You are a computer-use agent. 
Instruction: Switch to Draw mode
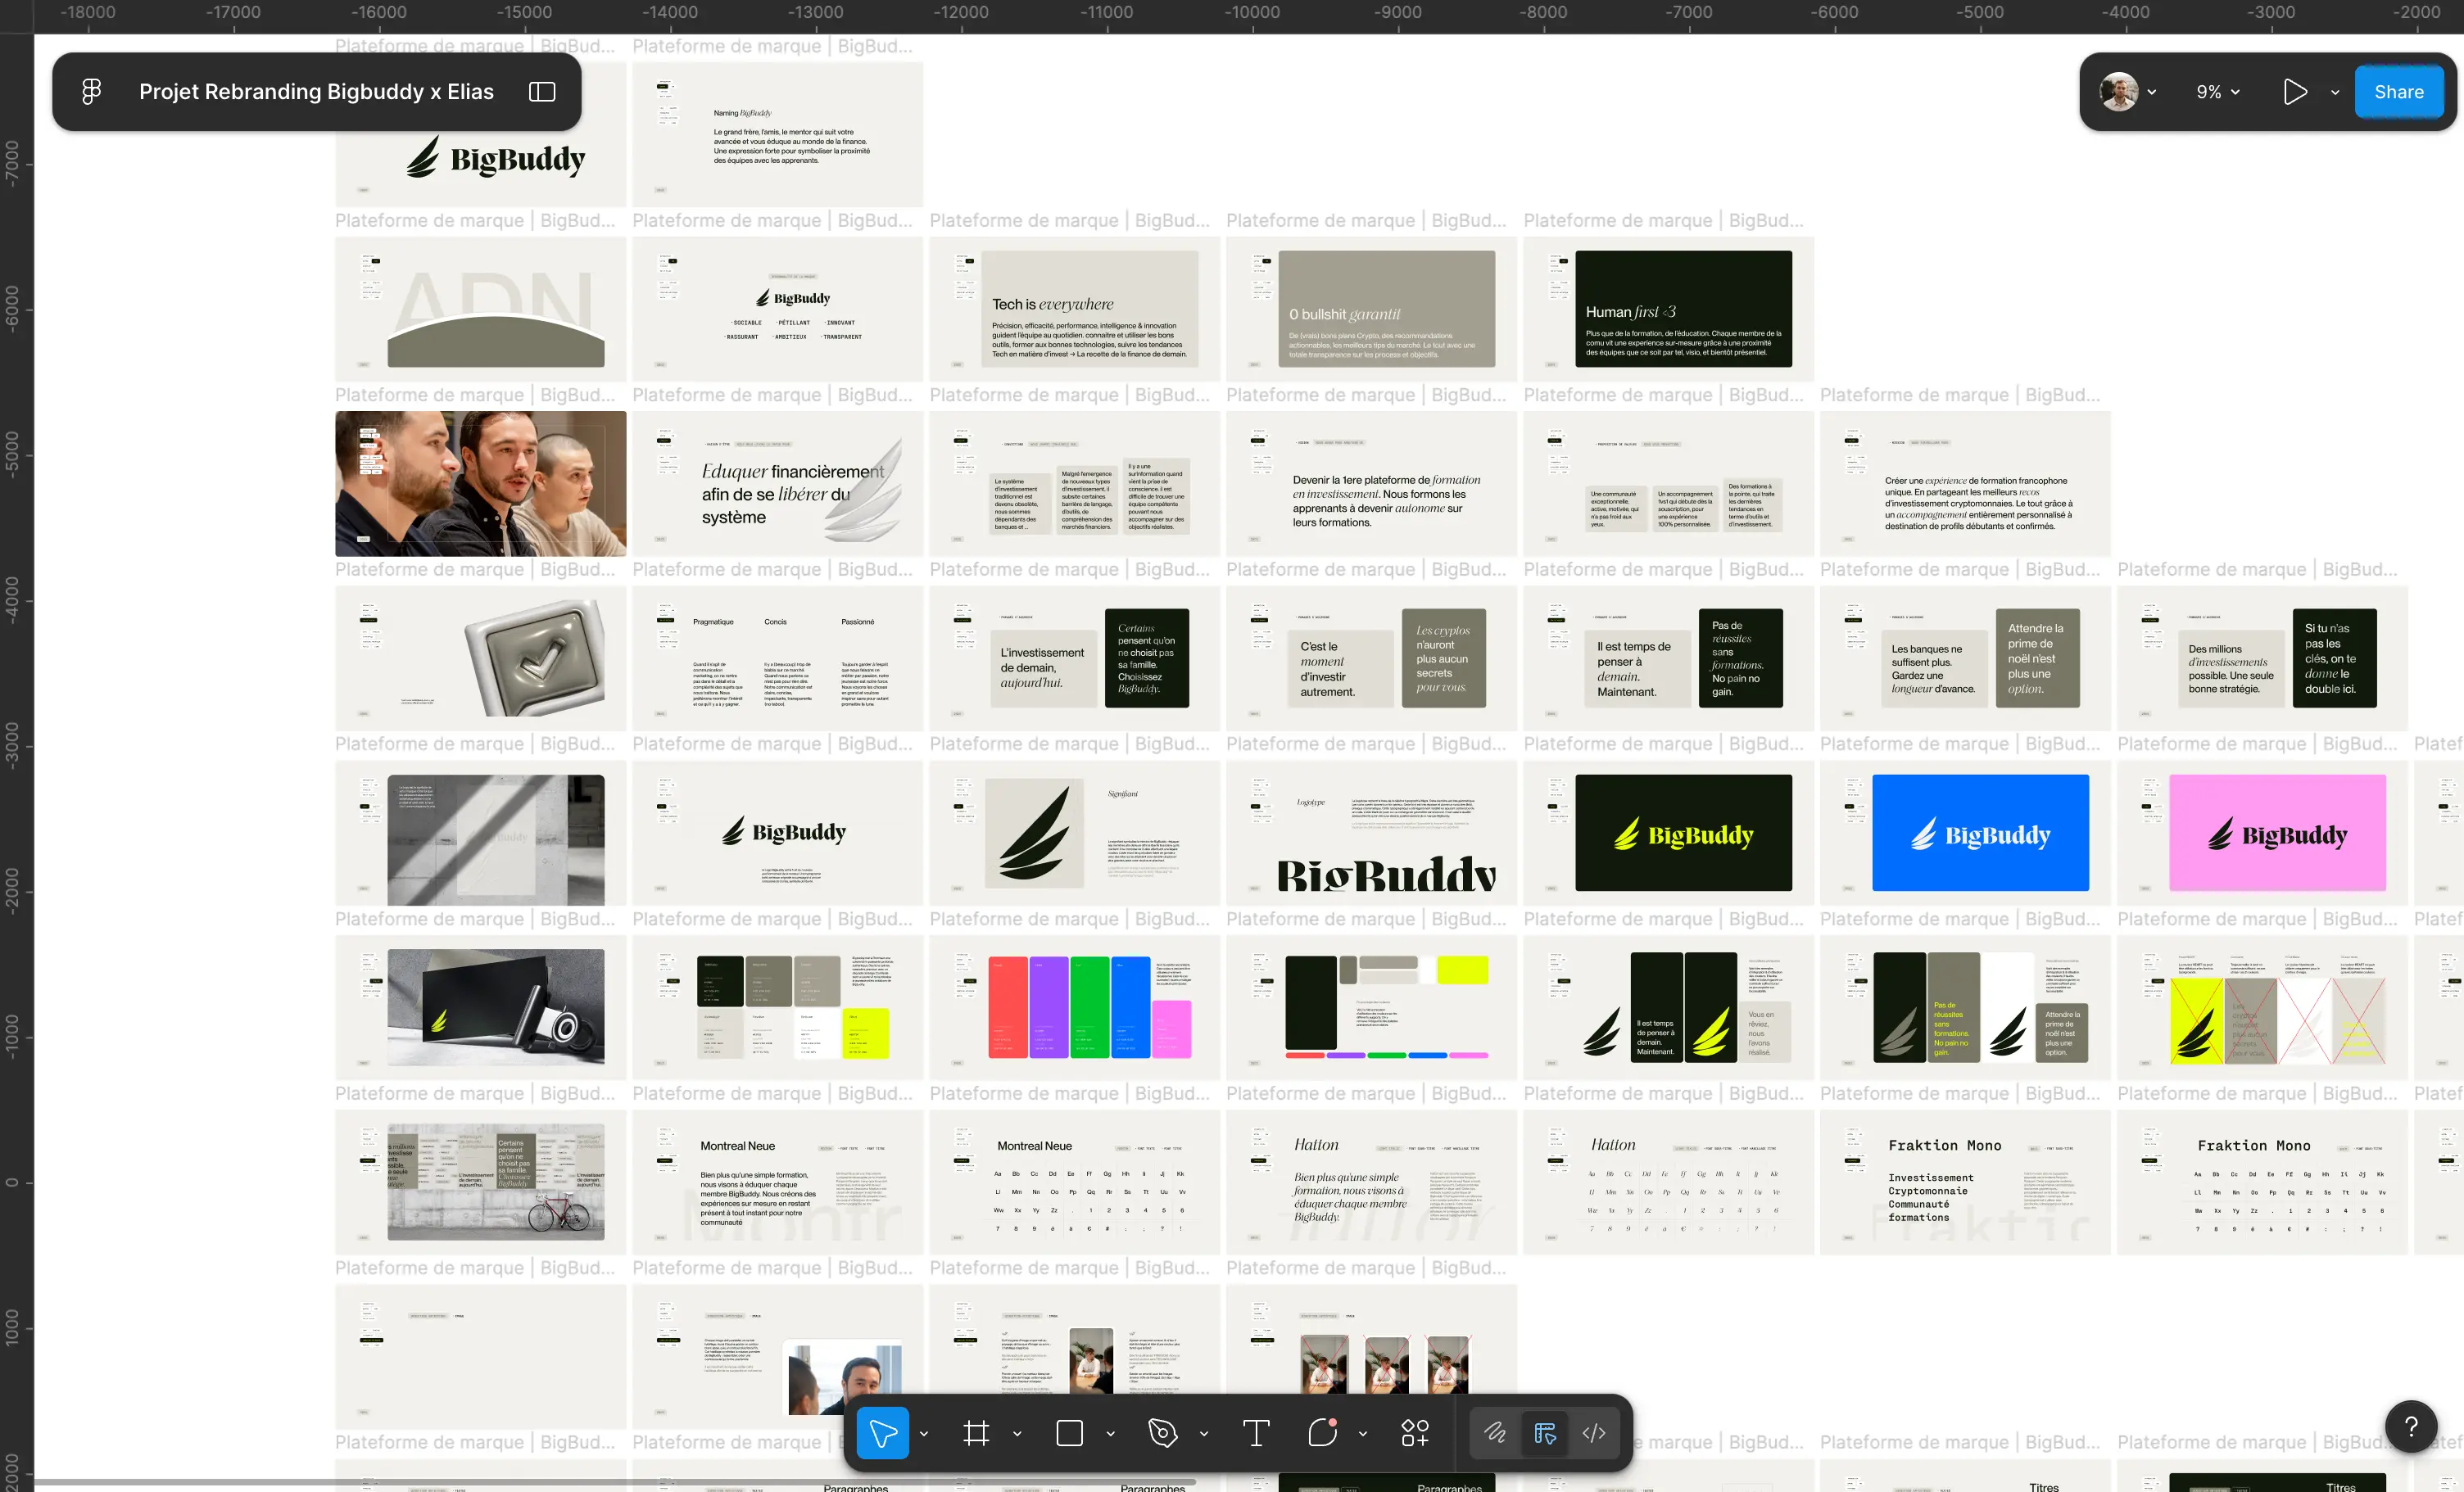click(x=1494, y=1433)
